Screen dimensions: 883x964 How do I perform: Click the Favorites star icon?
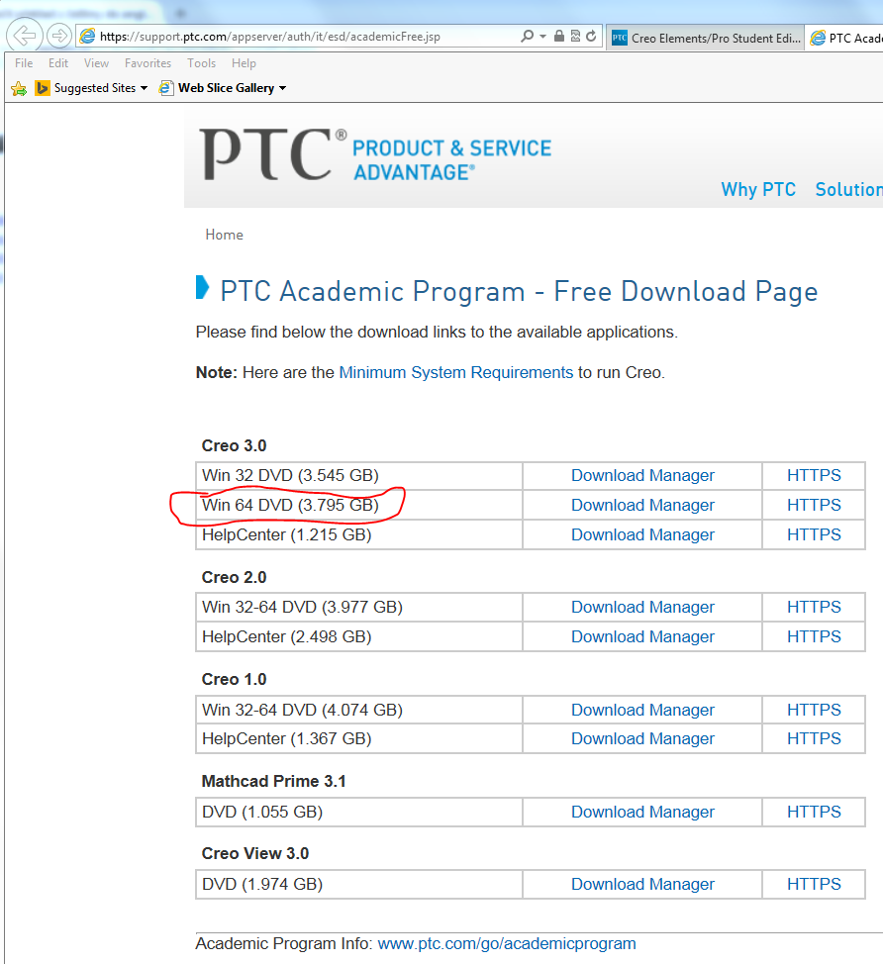click(19, 88)
